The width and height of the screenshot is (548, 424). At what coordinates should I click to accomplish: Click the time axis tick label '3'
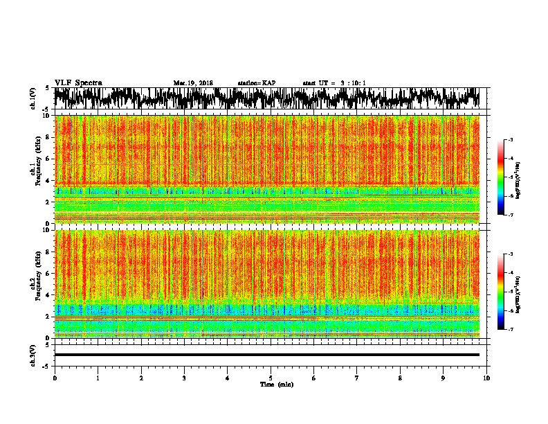(x=184, y=378)
